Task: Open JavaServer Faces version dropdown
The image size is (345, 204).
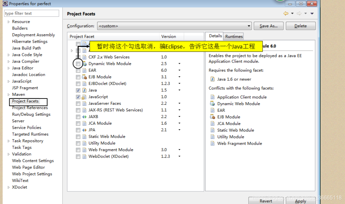Action: (x=179, y=103)
